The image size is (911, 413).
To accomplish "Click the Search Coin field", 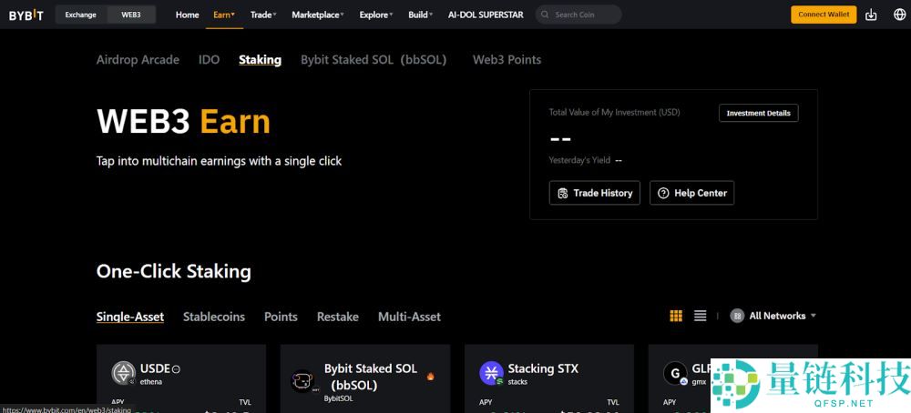I will (583, 15).
